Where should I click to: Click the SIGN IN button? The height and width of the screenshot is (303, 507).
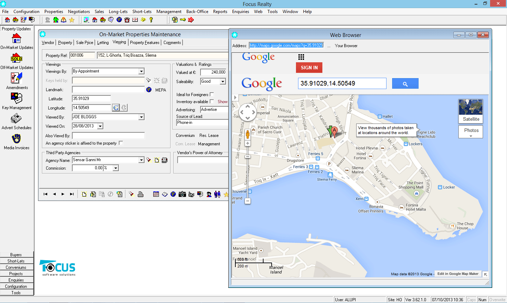309,68
